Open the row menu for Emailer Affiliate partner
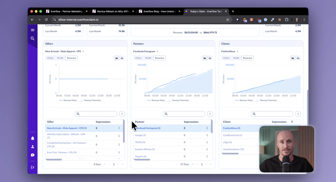 [x=207, y=149]
